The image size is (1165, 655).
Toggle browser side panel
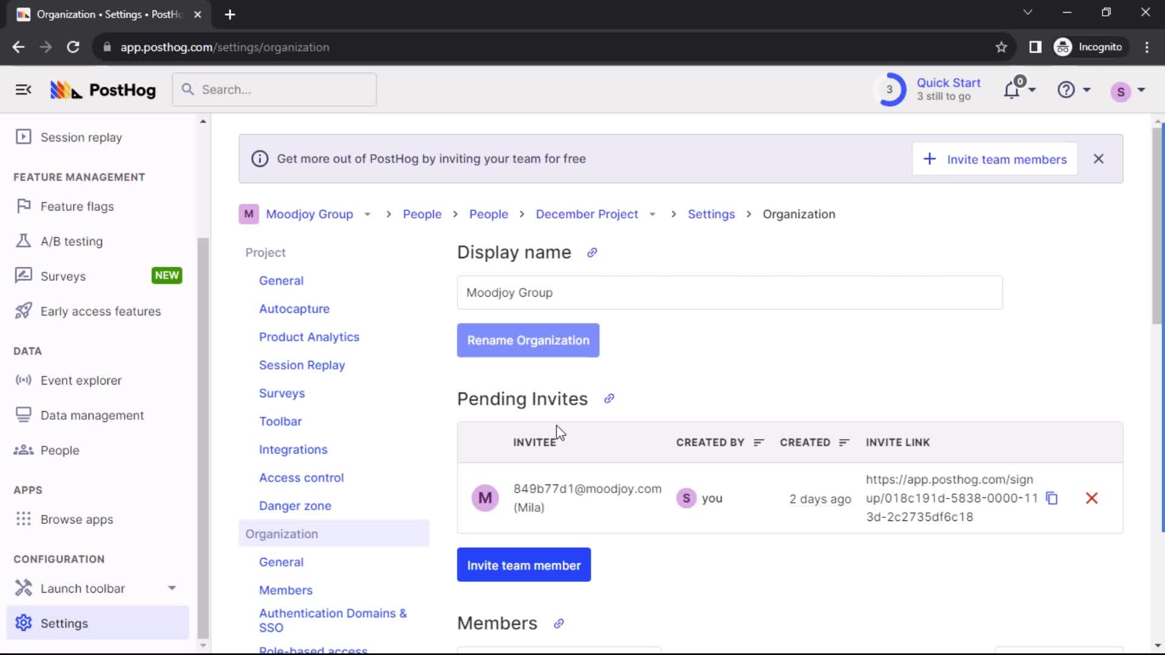click(x=1035, y=47)
